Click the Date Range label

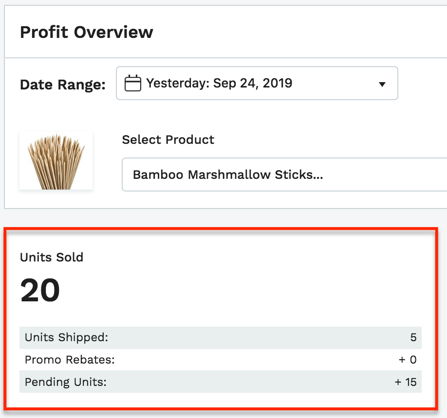click(x=63, y=85)
